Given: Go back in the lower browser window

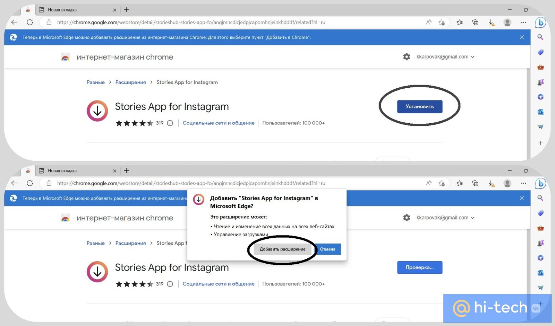Looking at the screenshot, I should click(14, 183).
